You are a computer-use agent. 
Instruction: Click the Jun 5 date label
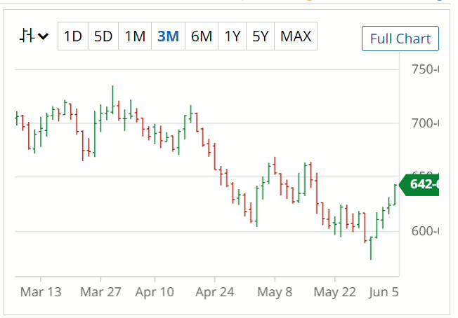tap(384, 291)
